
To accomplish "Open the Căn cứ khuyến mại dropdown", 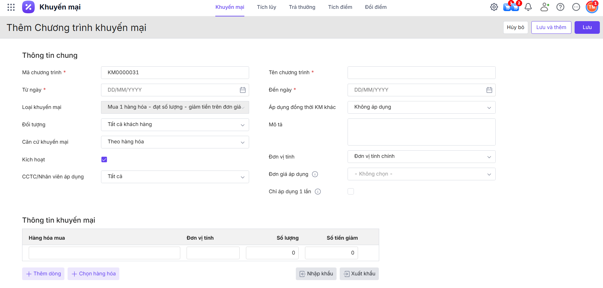I will point(175,142).
